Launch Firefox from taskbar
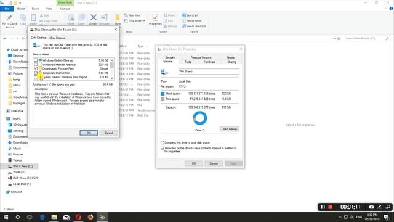This screenshot has width=394, height=222. (90, 217)
